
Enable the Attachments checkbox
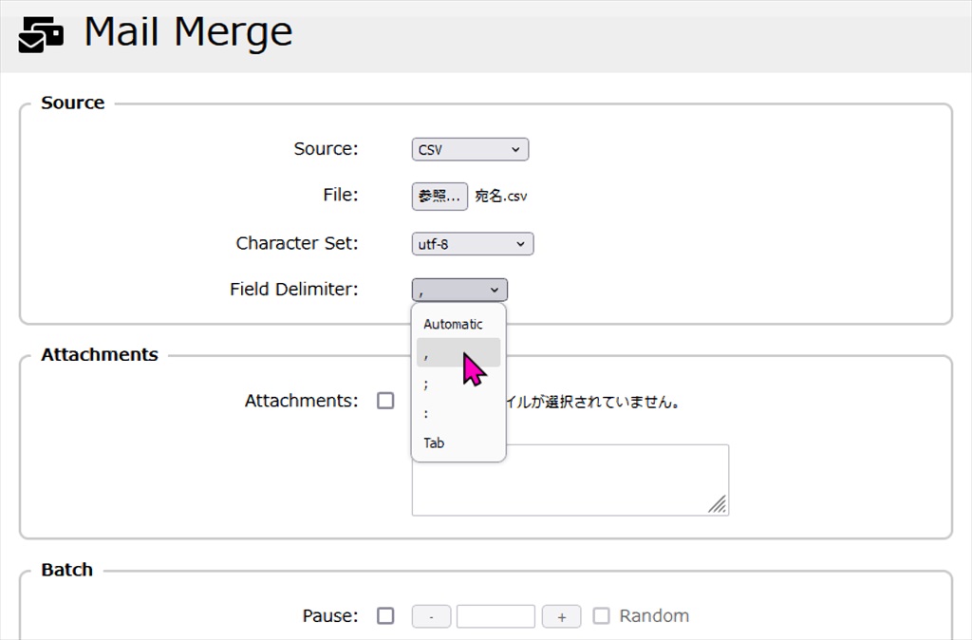point(385,401)
